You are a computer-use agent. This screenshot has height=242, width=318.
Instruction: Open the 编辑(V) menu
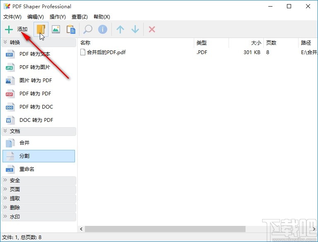click(36, 17)
